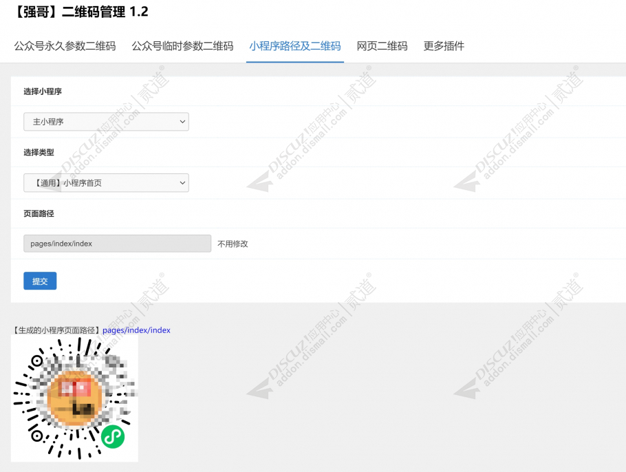The height and width of the screenshot is (472, 626).
Task: Go to the 网页二维码 tab
Action: pos(382,46)
